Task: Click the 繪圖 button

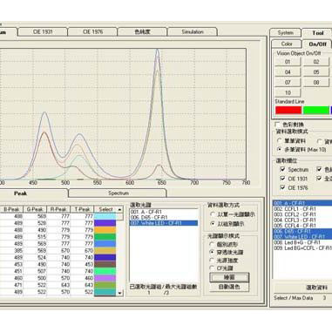Action: [x=229, y=277]
